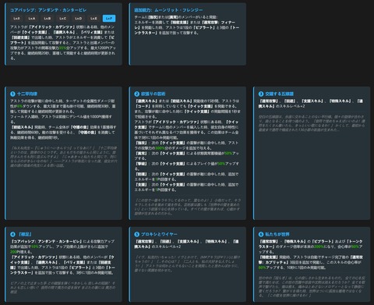
Task: Click the 交錯する五線譜 card title
Action: click(280, 94)
